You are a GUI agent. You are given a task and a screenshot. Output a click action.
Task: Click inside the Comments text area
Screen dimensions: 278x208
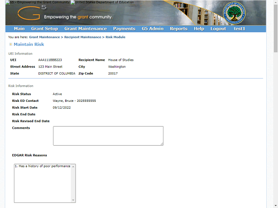point(108,136)
